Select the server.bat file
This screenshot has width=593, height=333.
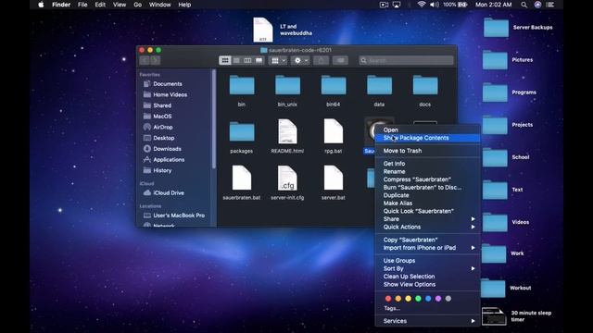pos(334,183)
